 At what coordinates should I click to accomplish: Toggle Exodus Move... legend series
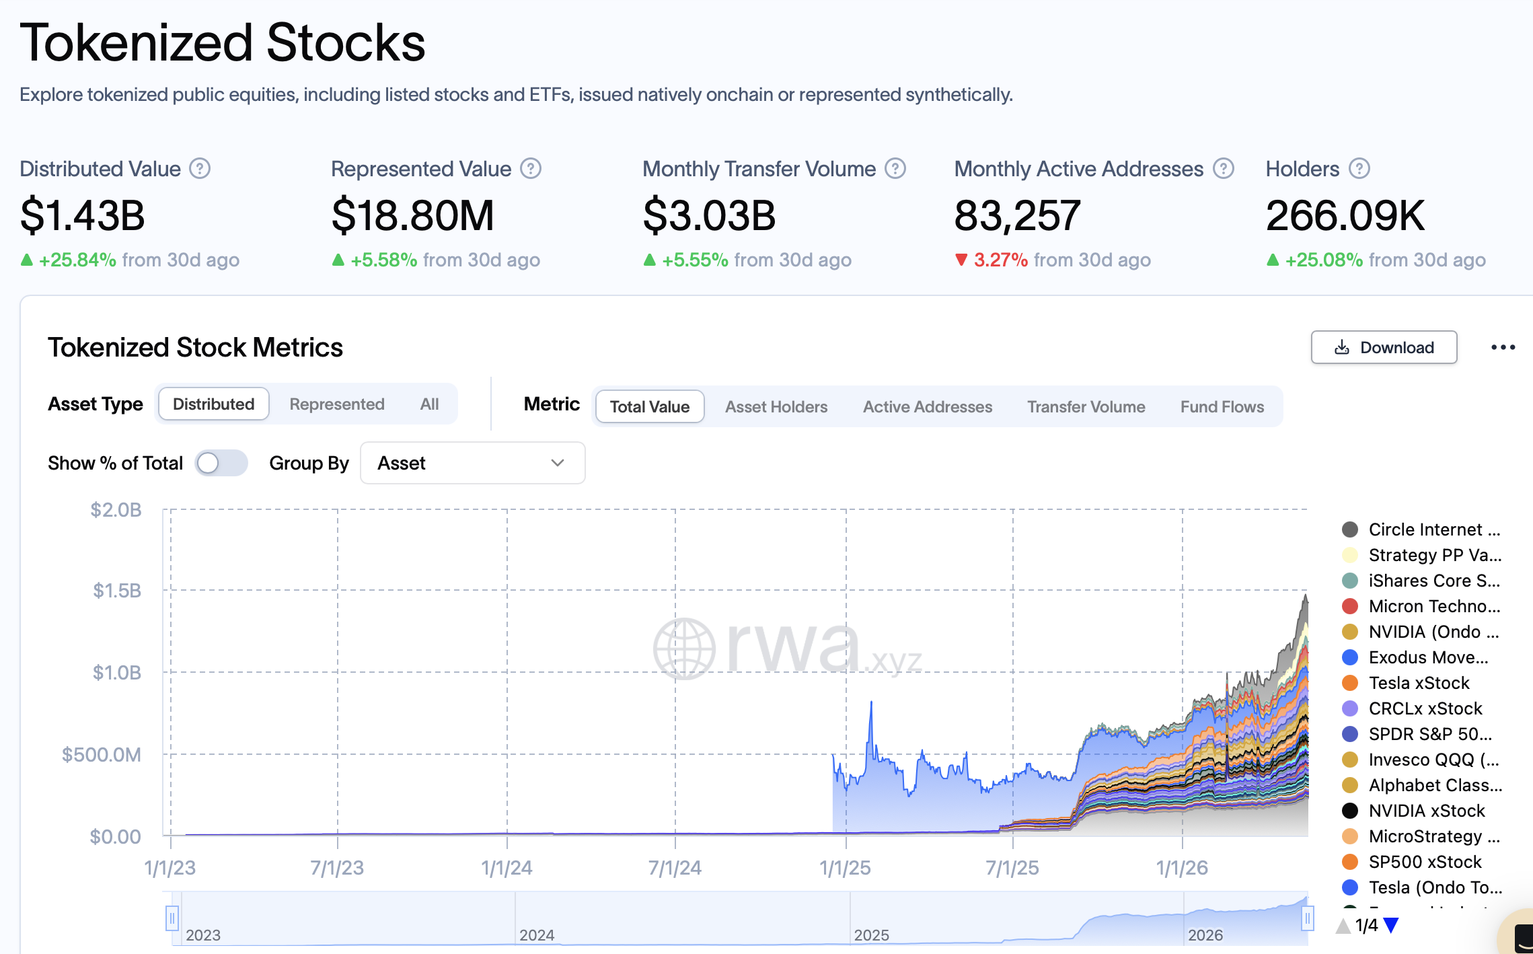1415,657
